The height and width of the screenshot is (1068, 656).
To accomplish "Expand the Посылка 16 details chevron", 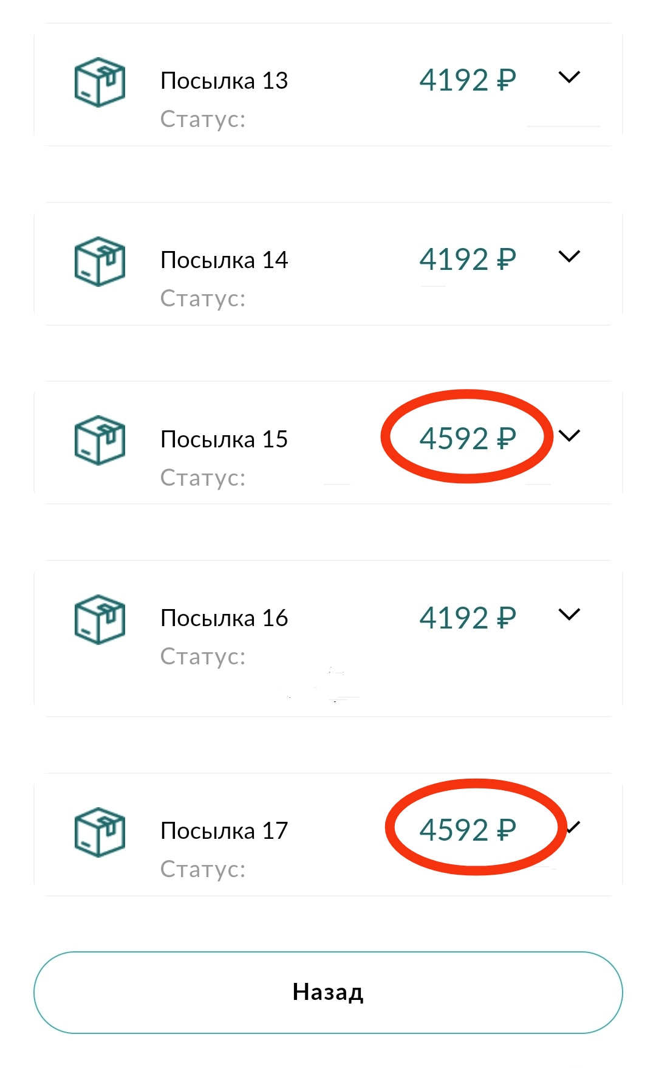I will (569, 615).
